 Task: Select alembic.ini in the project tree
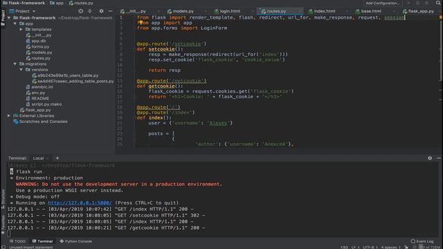point(39,87)
